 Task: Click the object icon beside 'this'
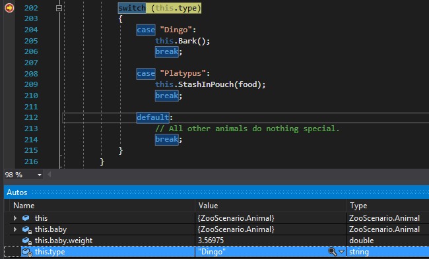pyautogui.click(x=26, y=218)
